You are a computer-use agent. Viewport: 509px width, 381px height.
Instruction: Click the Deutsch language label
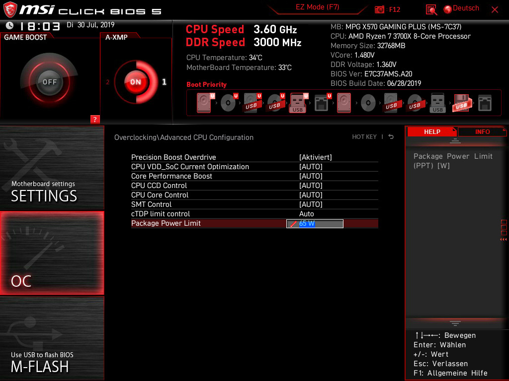(466, 8)
